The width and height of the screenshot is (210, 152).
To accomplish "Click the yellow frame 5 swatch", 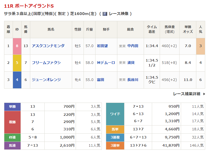I will 17,63.
